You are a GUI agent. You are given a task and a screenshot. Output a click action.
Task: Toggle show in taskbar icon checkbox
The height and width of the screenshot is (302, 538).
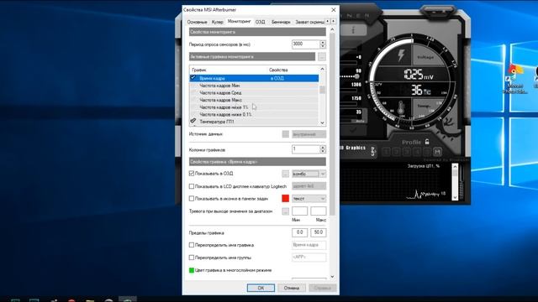pos(192,199)
